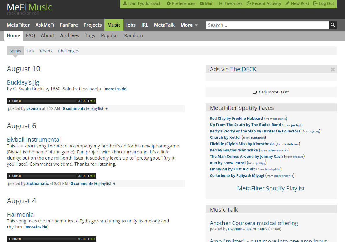Switch to the Challenges tab
The width and height of the screenshot is (345, 242).
pos(69,51)
